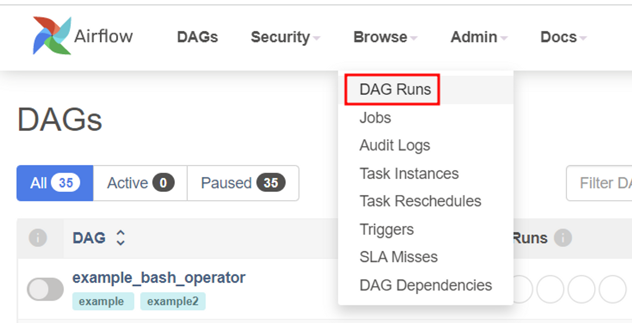Collapse the Browse dropdown menu
This screenshot has width=632, height=323.
[385, 37]
